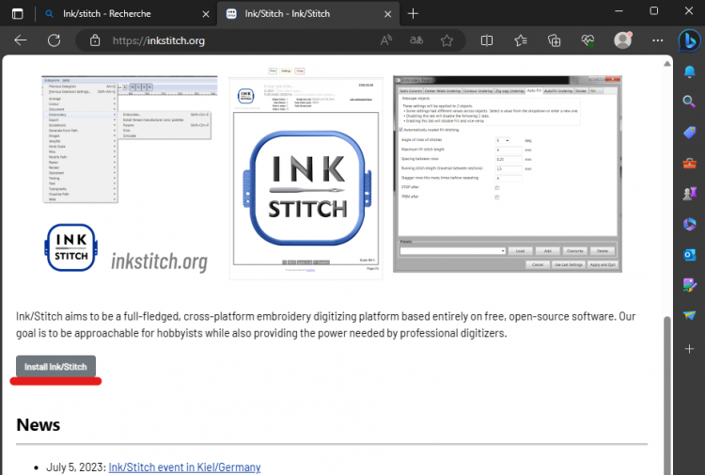Open Outlook from the Edge sidebar
705x475 pixels.
[689, 255]
